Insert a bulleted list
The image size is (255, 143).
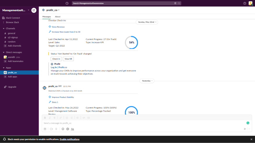(71, 118)
